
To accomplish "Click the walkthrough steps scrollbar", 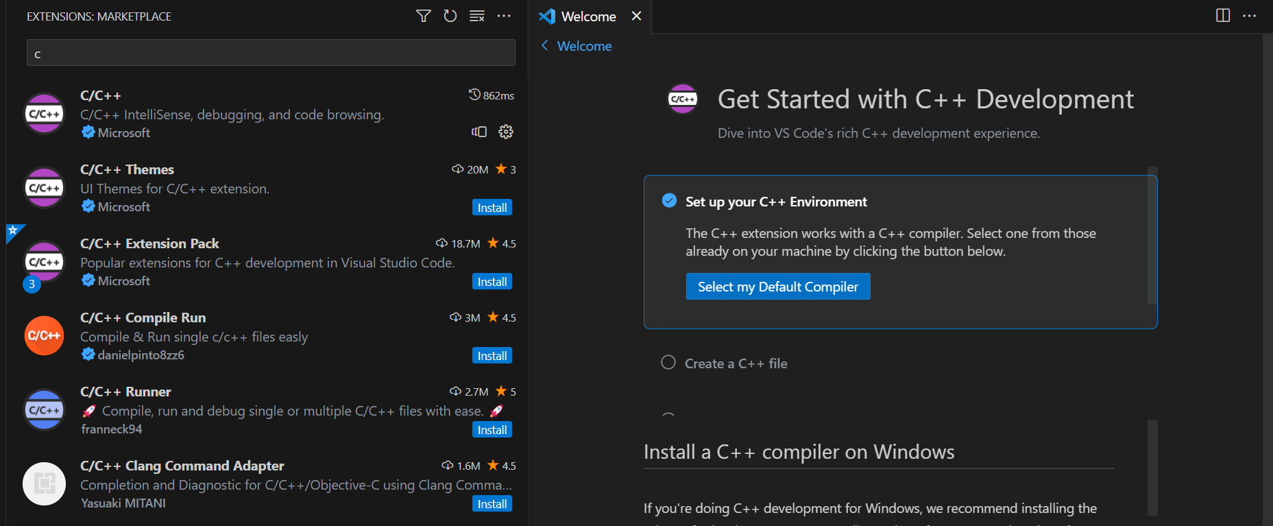I will 1152,236.
